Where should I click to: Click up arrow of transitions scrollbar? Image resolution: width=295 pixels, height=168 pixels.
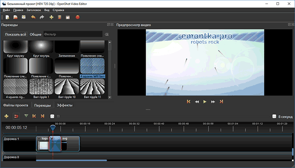[x=110, y=42]
